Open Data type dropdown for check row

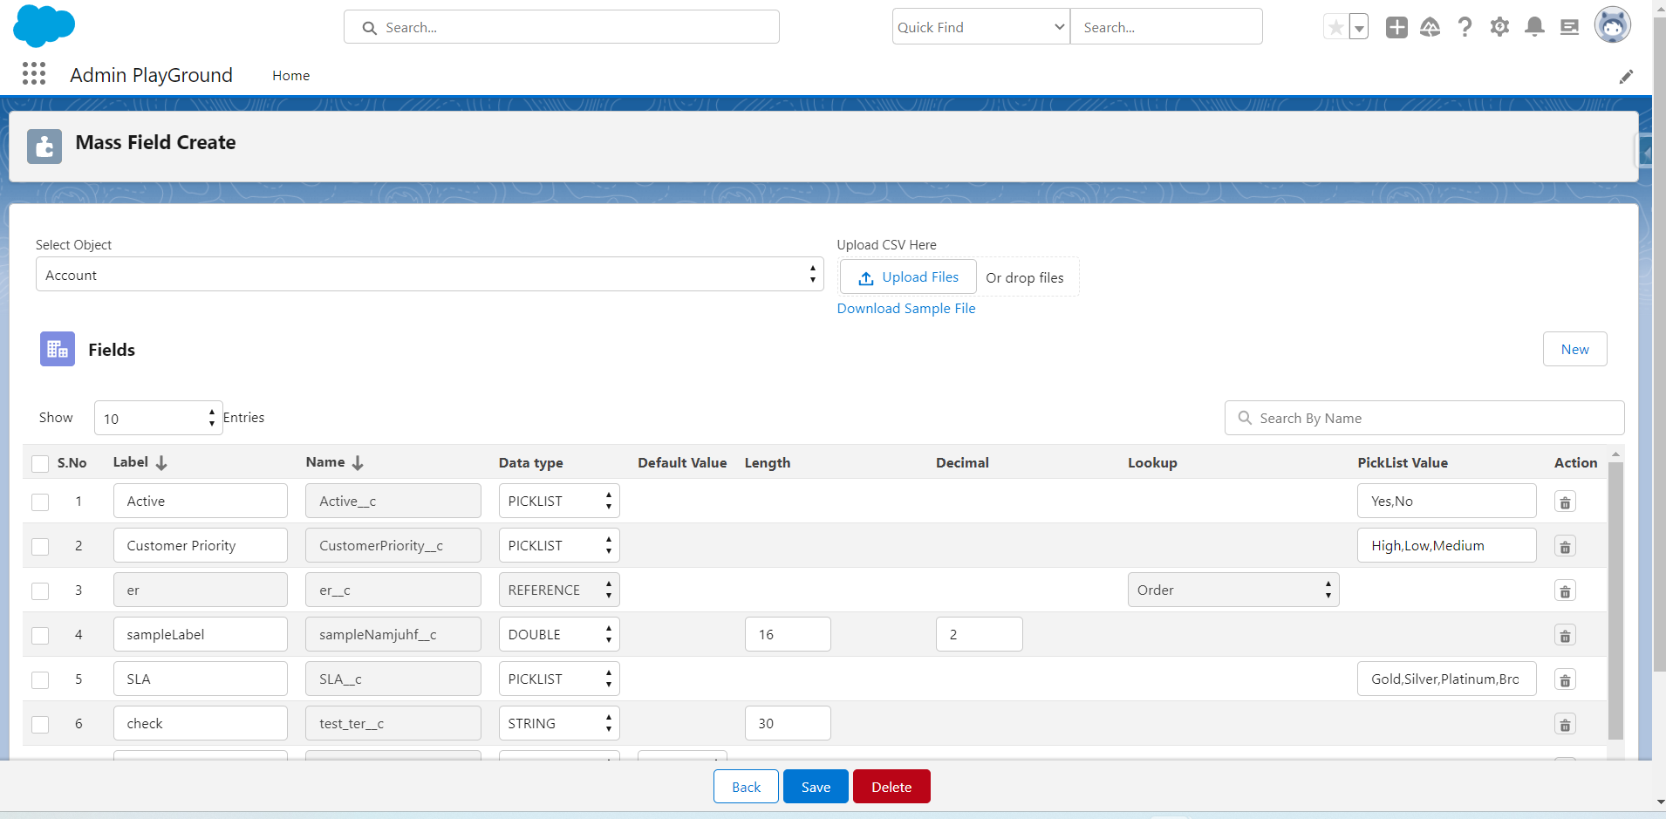coord(558,724)
